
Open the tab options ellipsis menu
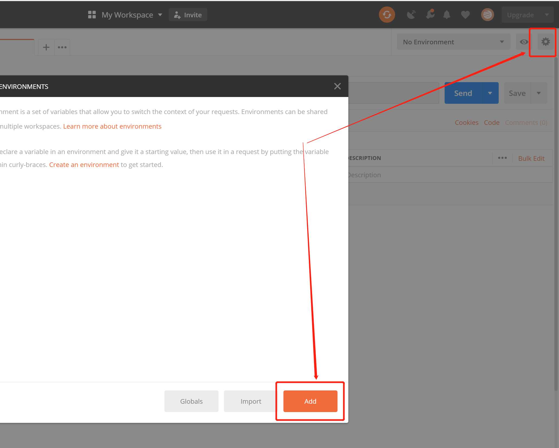point(62,47)
